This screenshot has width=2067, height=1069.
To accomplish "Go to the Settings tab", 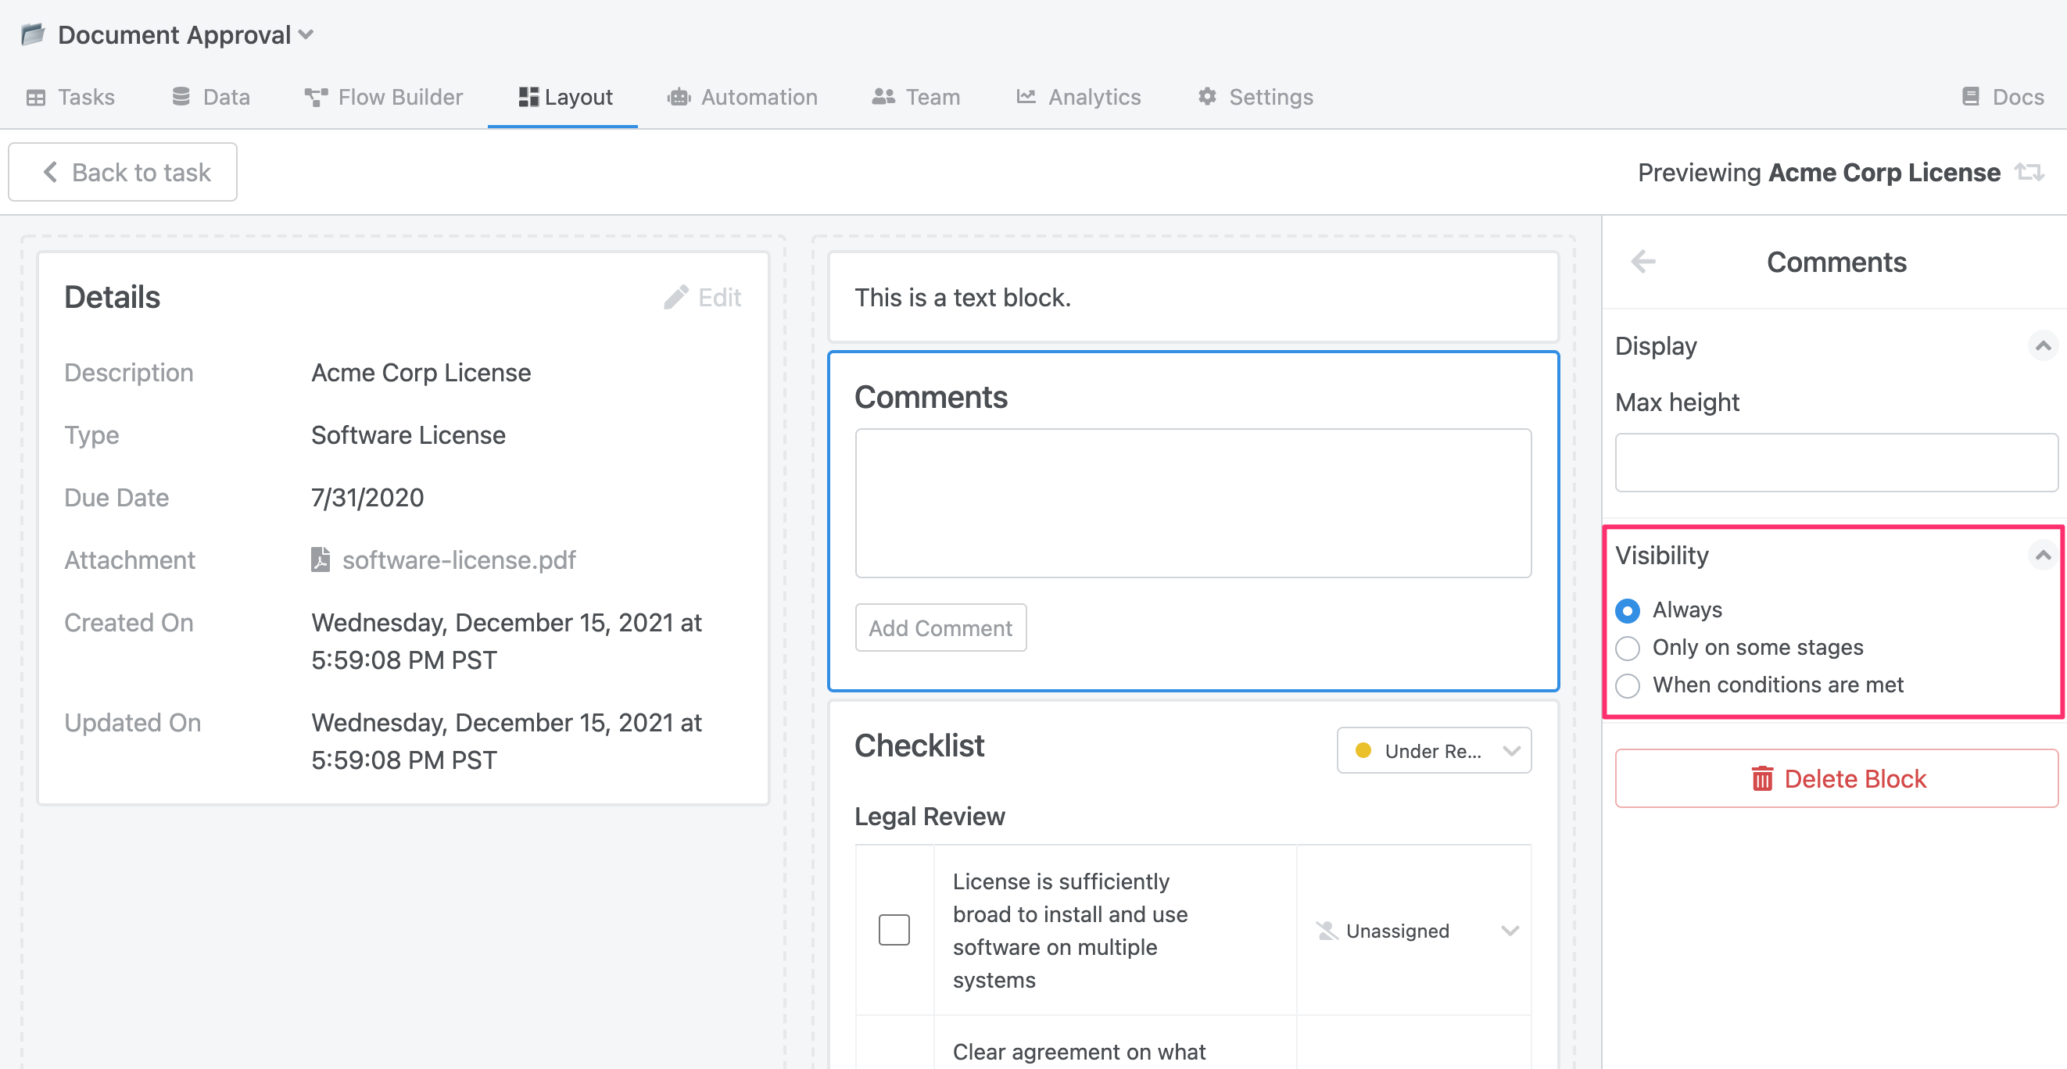I will pyautogui.click(x=1255, y=97).
